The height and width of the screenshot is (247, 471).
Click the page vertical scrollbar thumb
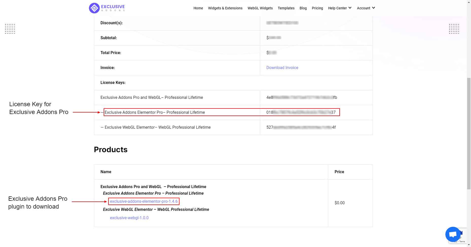click(469, 133)
